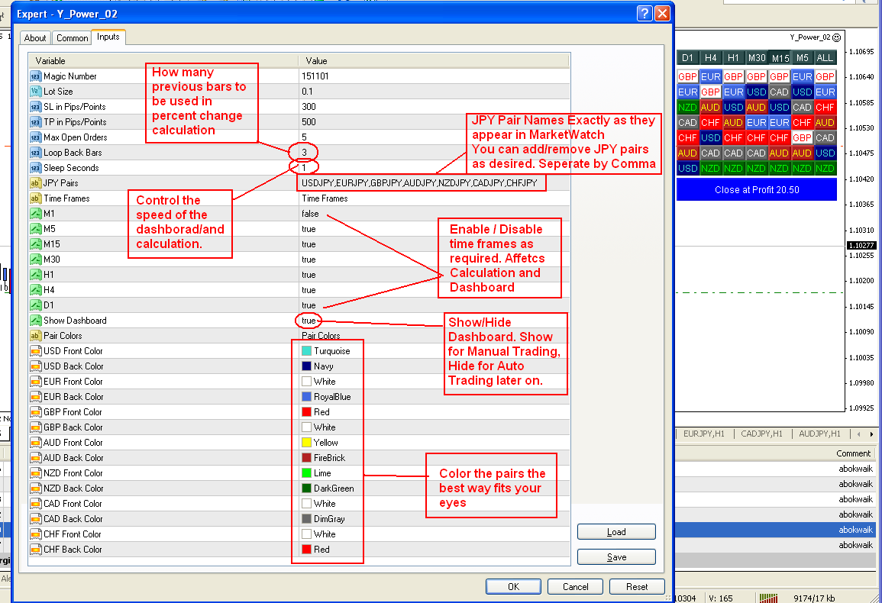882x603 pixels.
Task: Click the Y_Power_02 smiley icon on chart
Action: click(x=836, y=37)
